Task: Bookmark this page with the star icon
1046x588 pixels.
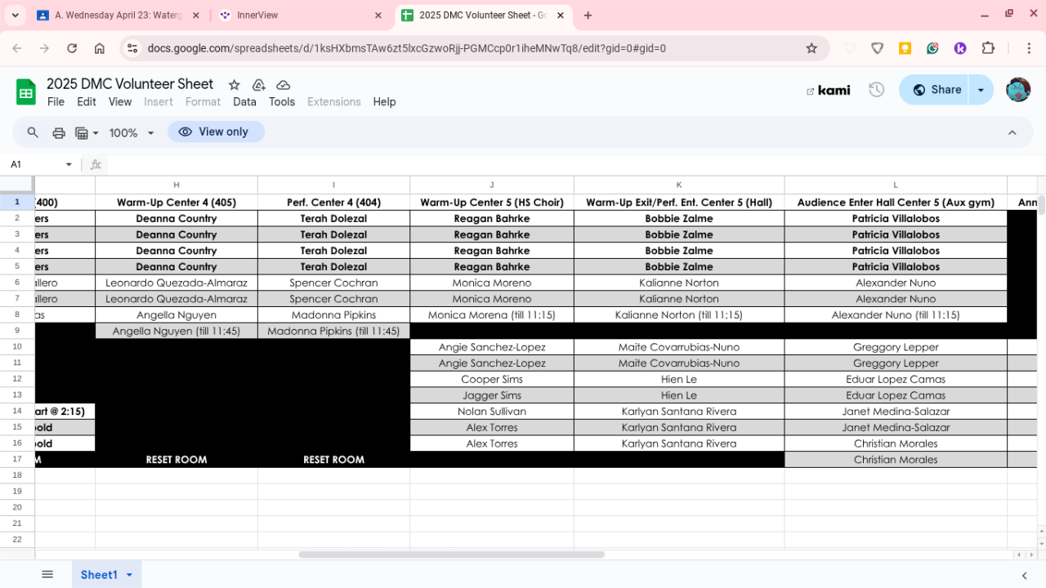Action: tap(811, 48)
